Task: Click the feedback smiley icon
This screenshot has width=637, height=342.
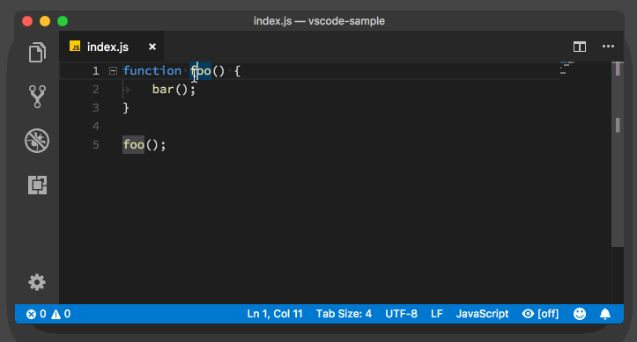Action: (x=580, y=314)
